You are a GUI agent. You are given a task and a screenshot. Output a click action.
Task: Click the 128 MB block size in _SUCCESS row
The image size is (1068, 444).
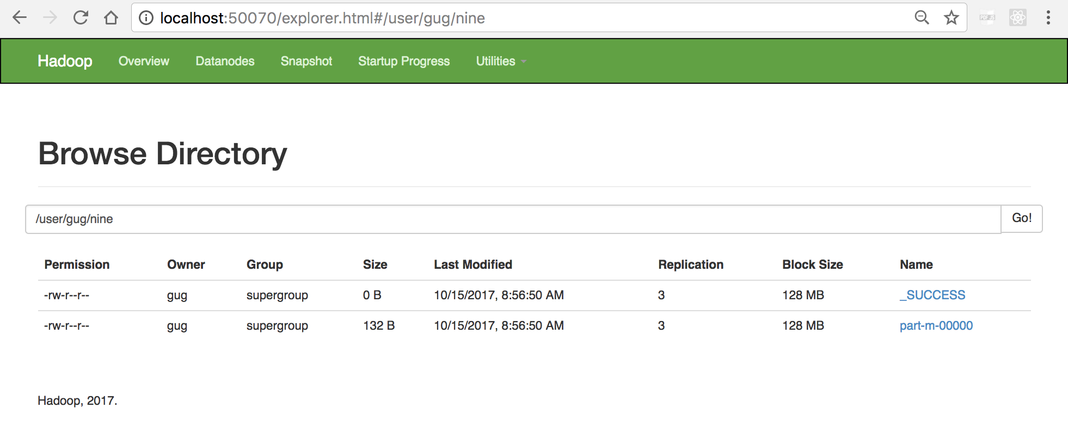click(x=803, y=295)
